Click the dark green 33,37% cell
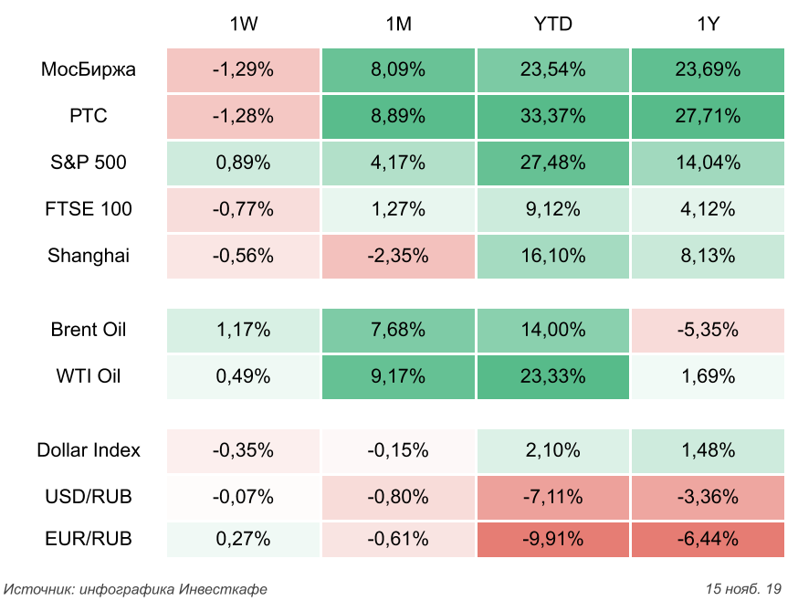The image size is (798, 601). pyautogui.click(x=553, y=116)
